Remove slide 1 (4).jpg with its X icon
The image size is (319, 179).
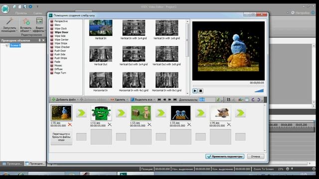[229, 124]
